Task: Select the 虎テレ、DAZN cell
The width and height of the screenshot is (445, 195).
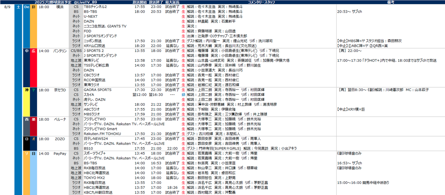Action: 94,99
